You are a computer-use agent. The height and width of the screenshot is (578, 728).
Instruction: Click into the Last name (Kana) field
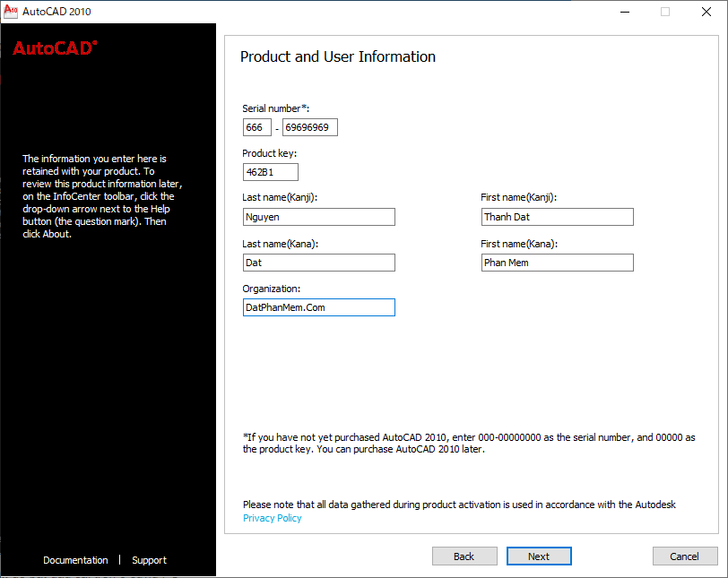(318, 263)
